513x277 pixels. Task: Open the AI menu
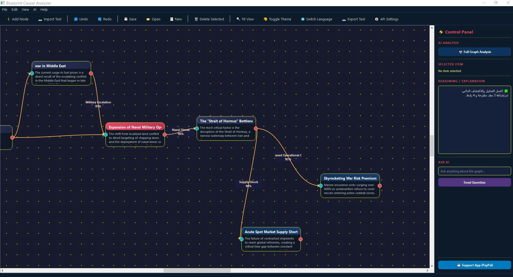pos(35,9)
